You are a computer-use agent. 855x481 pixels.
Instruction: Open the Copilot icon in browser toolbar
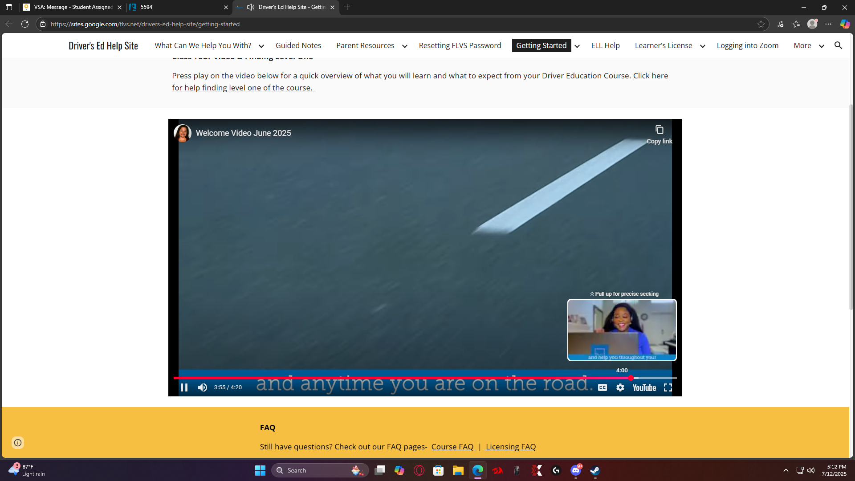tap(845, 24)
